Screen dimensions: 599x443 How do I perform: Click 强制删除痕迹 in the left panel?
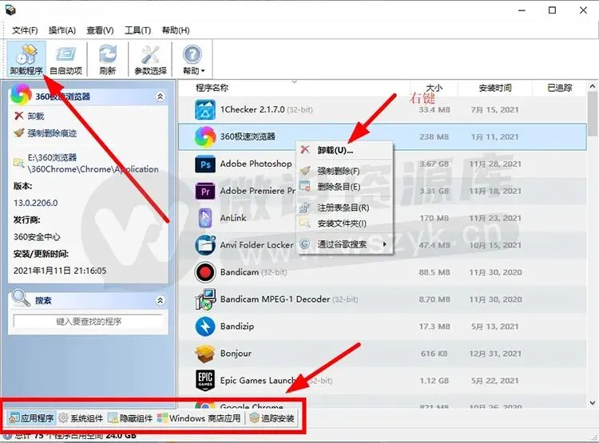[52, 133]
